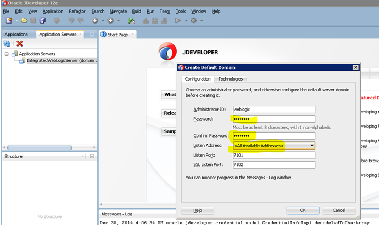Click the Back navigation arrow icon
This screenshot has width=380, height=229.
coord(95,21)
